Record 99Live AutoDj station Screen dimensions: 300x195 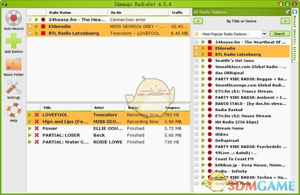[x=210, y=152]
